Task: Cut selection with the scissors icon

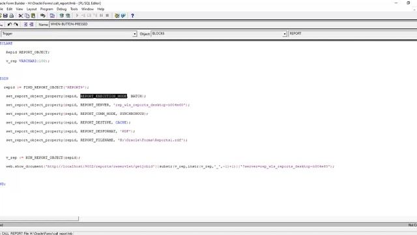Action: 21,16
